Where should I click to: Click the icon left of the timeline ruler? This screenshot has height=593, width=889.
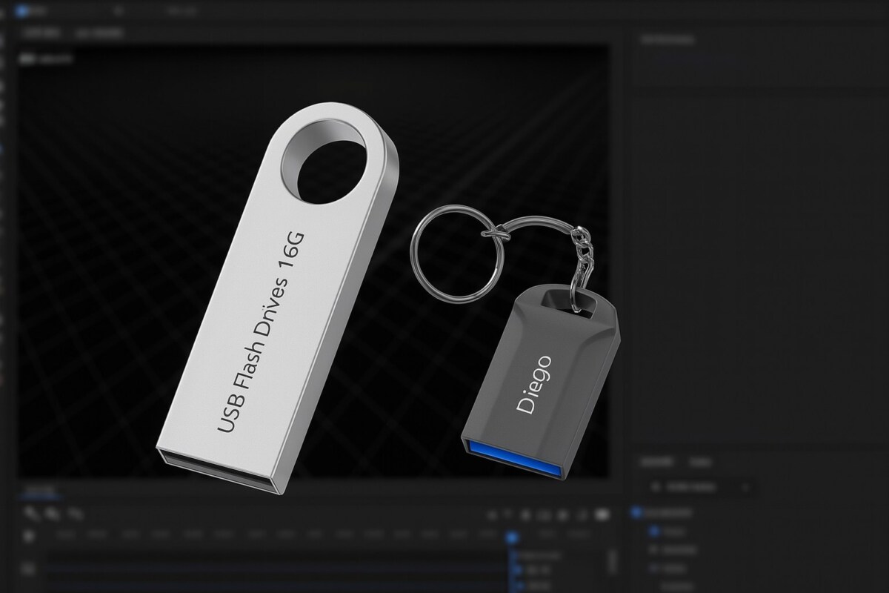pos(30,535)
